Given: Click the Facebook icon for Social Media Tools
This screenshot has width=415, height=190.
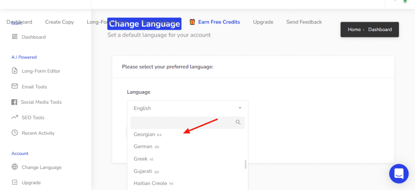Looking at the screenshot, I should click(x=14, y=102).
